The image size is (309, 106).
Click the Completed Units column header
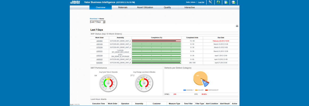[x=192, y=38]
